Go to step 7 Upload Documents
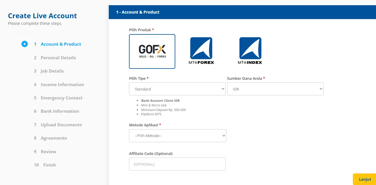The height and width of the screenshot is (185, 376). pos(58,125)
